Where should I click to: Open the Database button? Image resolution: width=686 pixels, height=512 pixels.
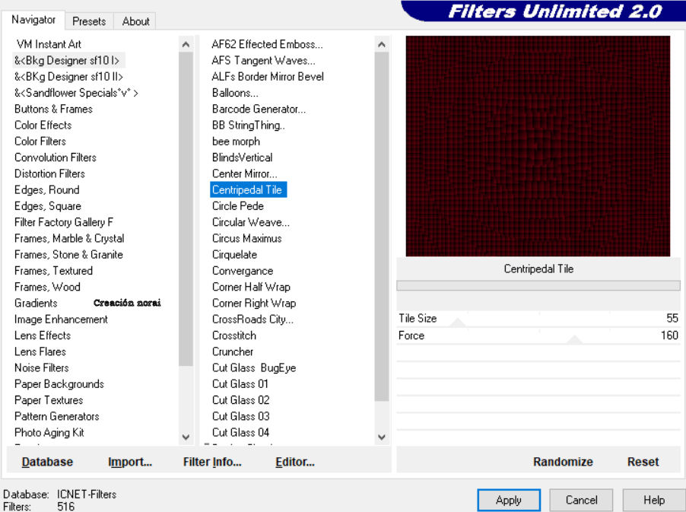pyautogui.click(x=47, y=462)
